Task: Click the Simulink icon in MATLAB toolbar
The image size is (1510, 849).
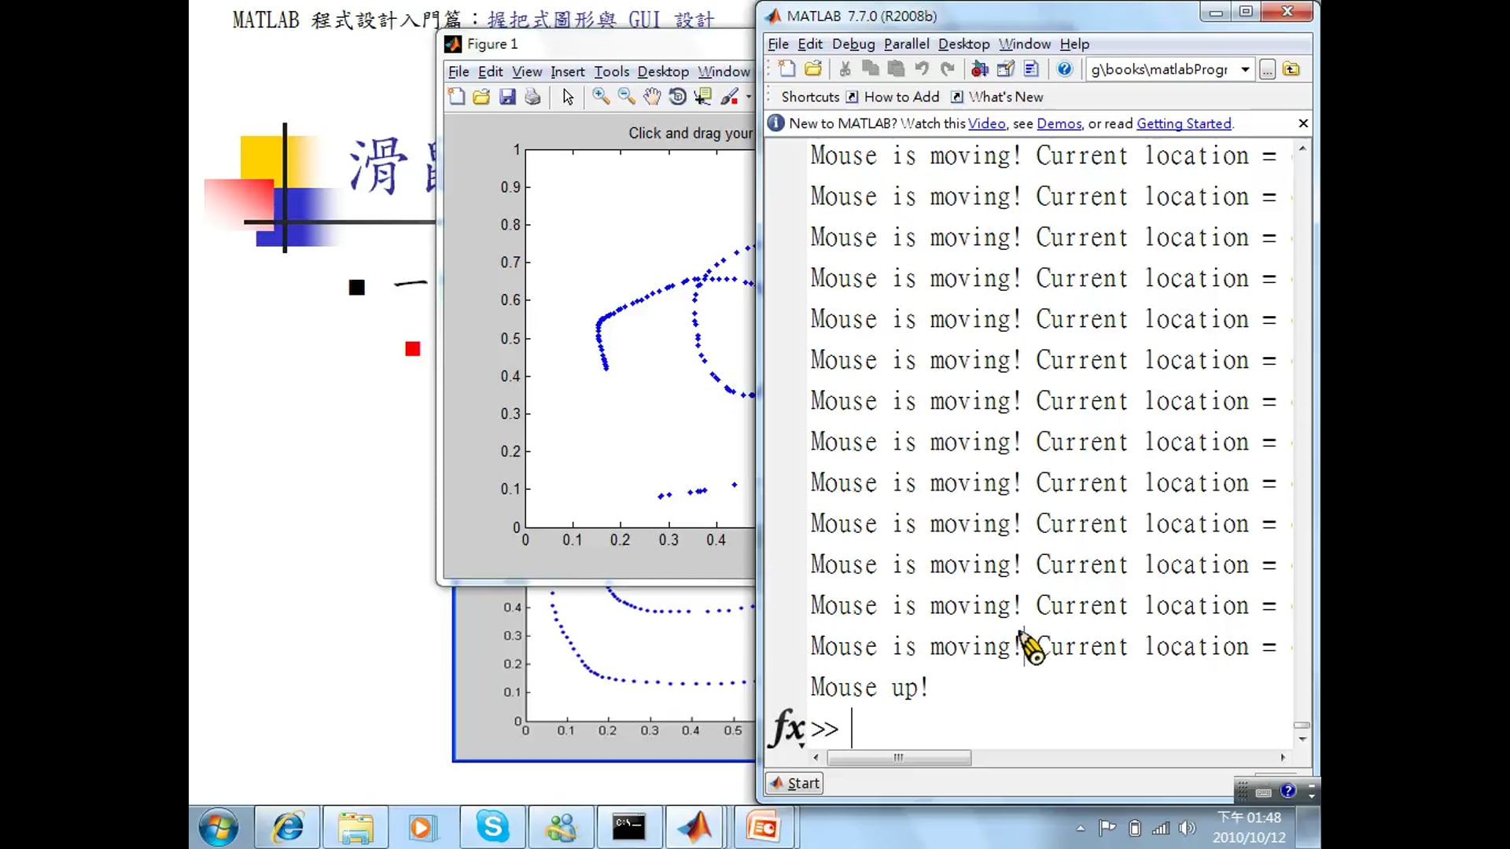Action: tap(979, 69)
